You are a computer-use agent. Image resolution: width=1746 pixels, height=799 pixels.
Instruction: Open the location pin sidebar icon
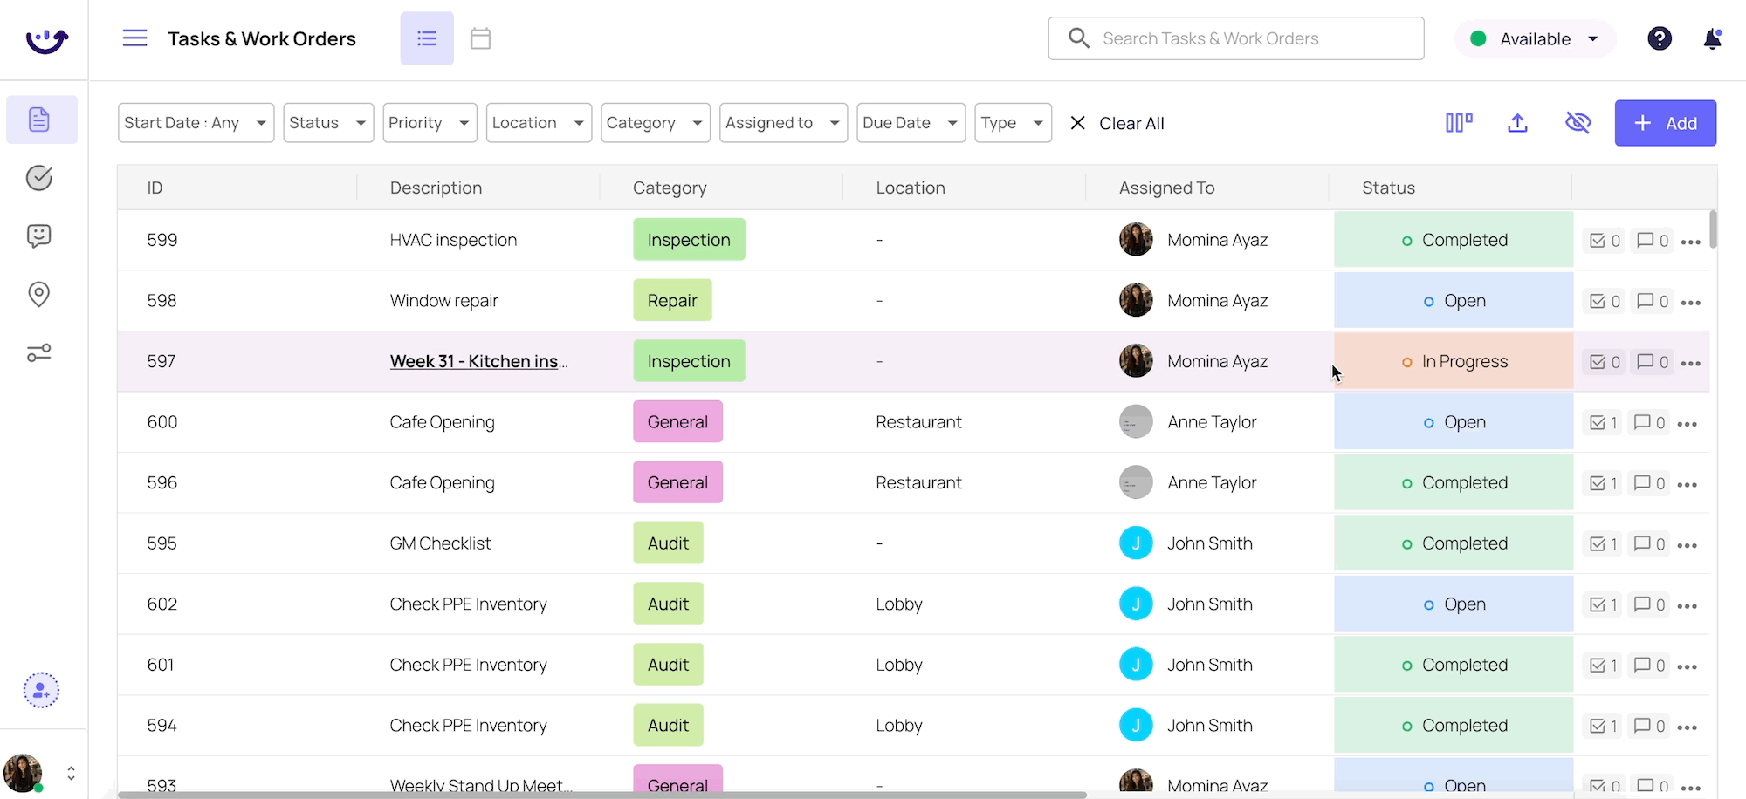click(39, 295)
